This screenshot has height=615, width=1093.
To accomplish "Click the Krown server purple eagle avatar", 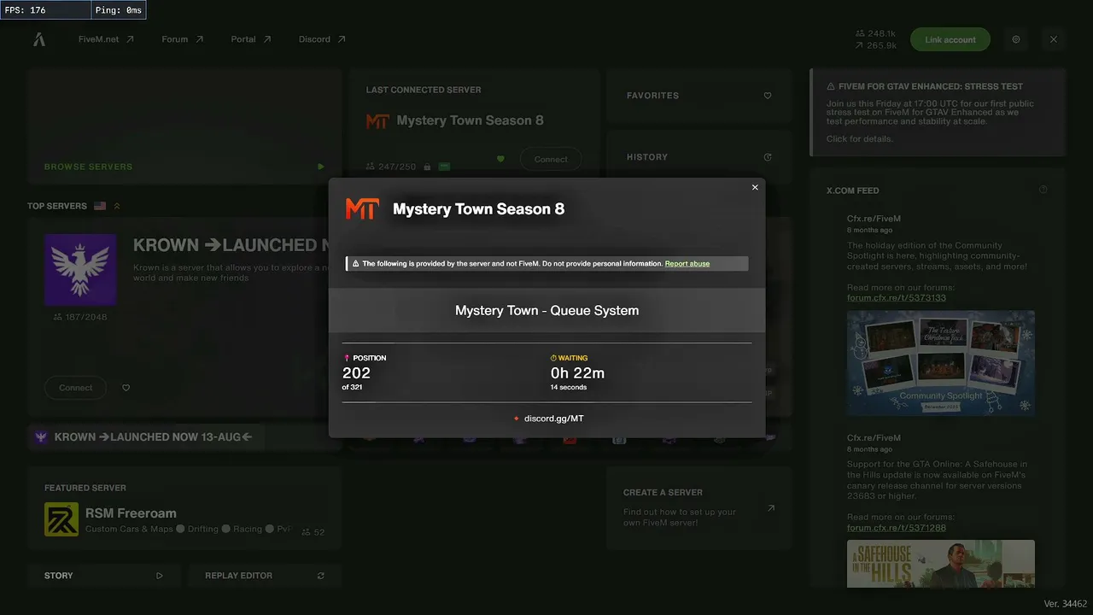I will [80, 269].
